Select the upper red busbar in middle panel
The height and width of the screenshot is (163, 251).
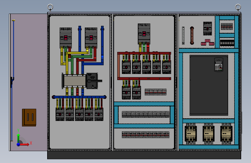point(144,53)
